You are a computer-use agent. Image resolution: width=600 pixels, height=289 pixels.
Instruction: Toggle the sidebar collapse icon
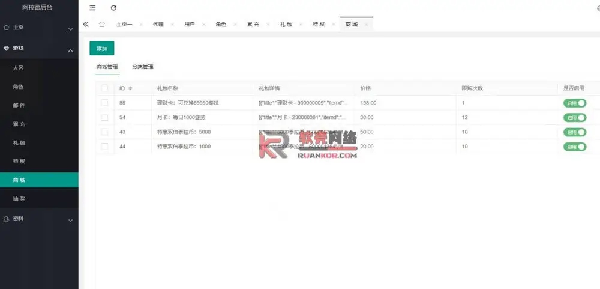coord(92,8)
